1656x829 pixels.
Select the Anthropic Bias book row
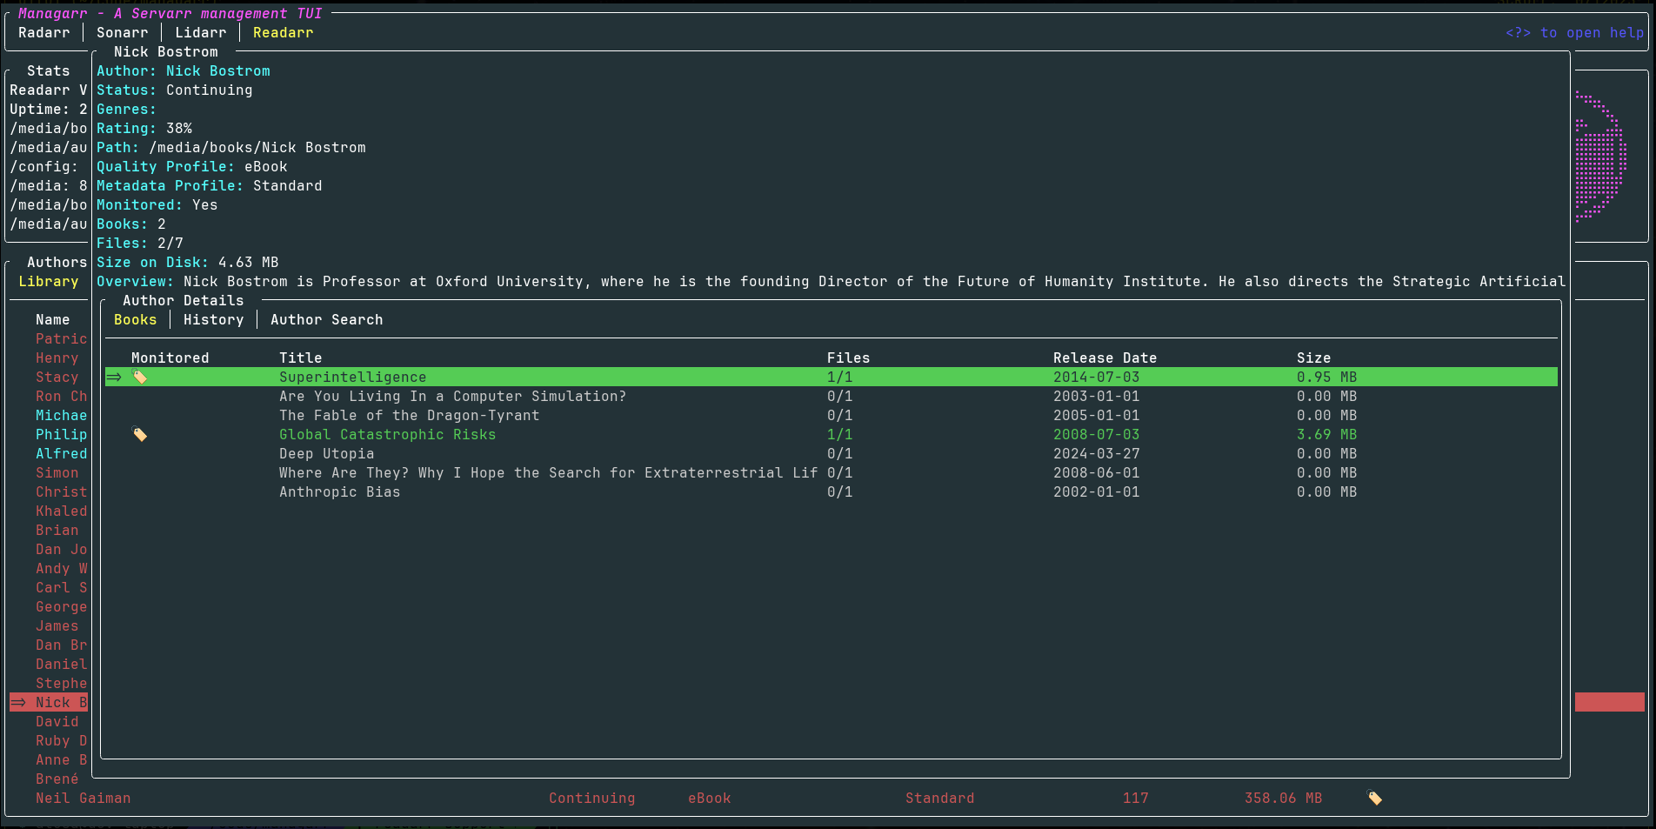(x=831, y=491)
